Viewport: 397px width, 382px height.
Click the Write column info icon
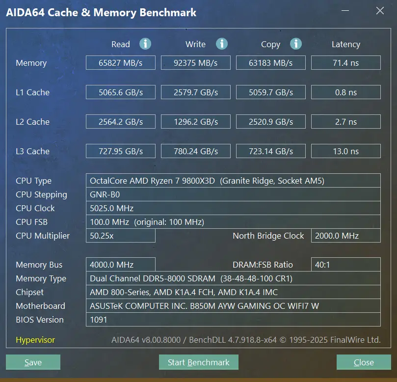point(221,44)
